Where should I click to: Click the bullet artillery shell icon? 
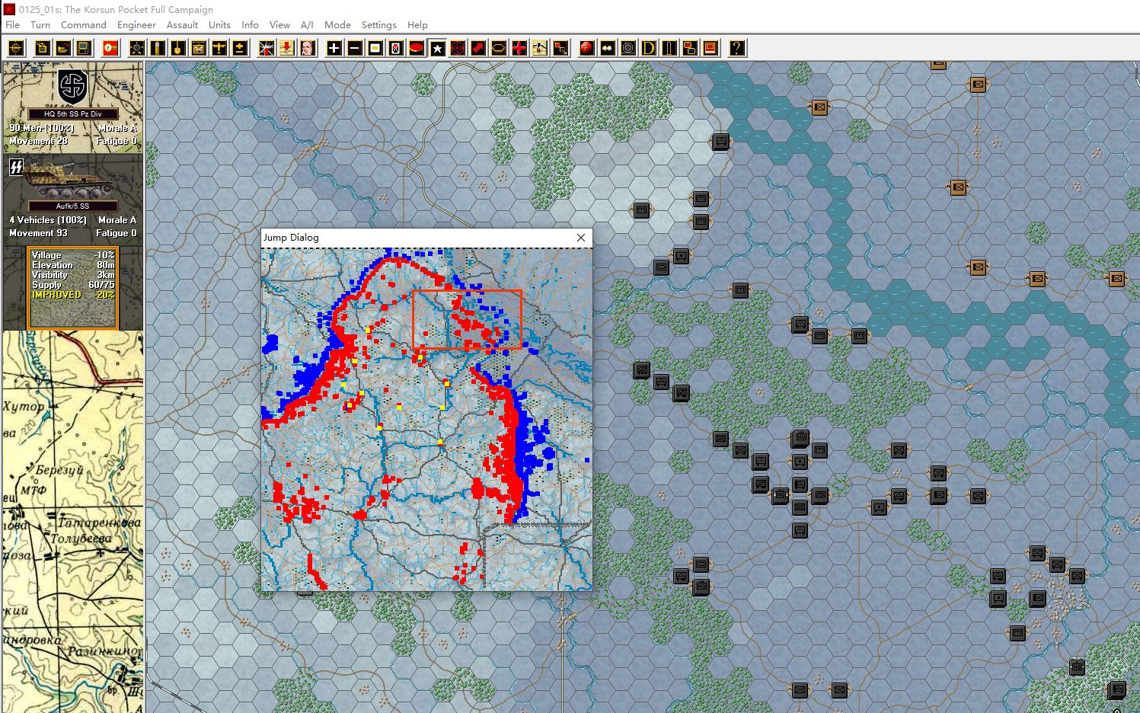(157, 48)
